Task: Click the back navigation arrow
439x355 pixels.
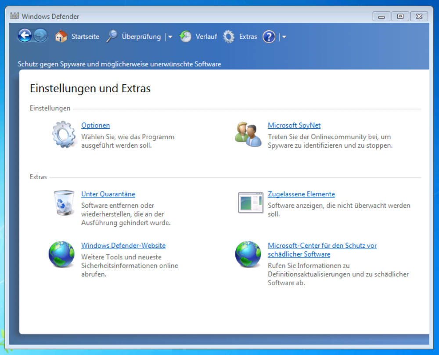Action: click(25, 35)
